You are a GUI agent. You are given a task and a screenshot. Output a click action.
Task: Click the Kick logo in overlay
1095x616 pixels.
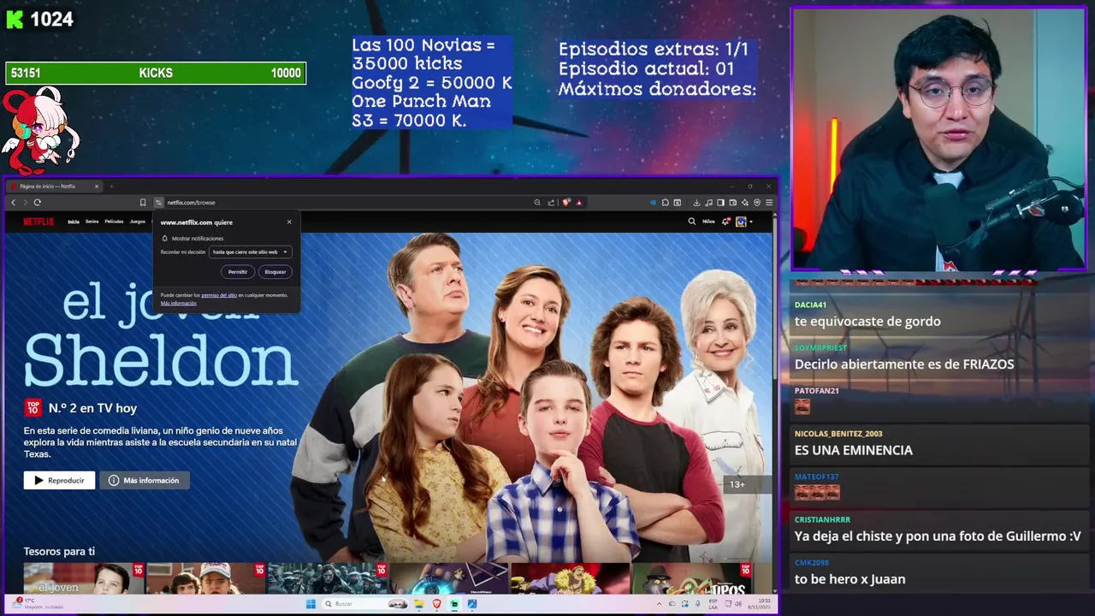pyautogui.click(x=15, y=19)
